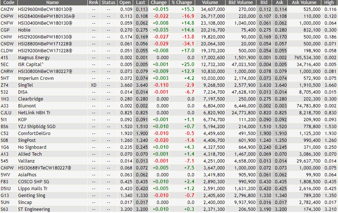338x213 pixels.
Task: Click the SingPost stock name
Action: coord(27,140)
